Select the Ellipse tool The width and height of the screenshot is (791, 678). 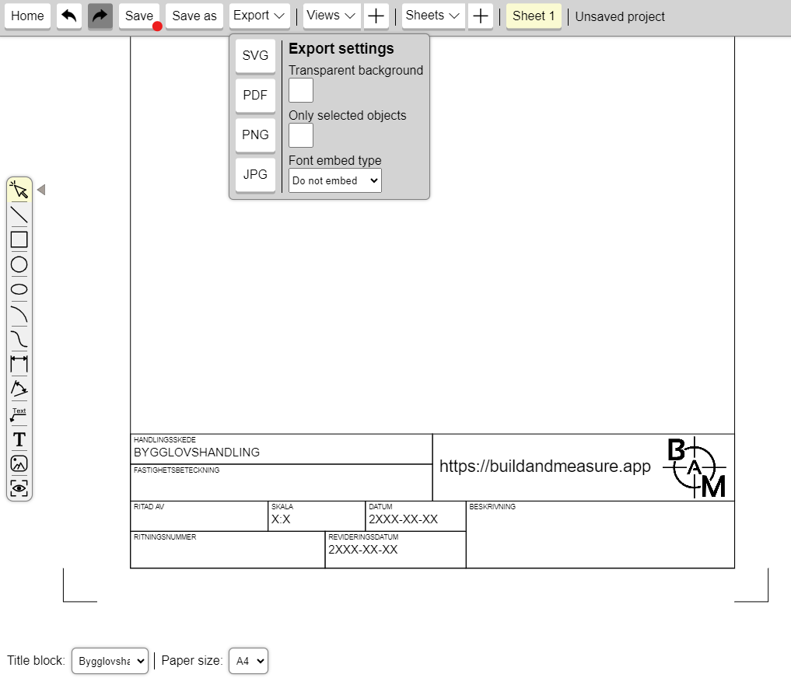(19, 289)
